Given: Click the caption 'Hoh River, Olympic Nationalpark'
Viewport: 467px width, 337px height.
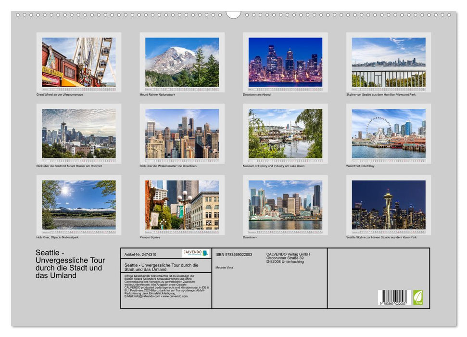Looking at the screenshot, I should [x=58, y=237].
